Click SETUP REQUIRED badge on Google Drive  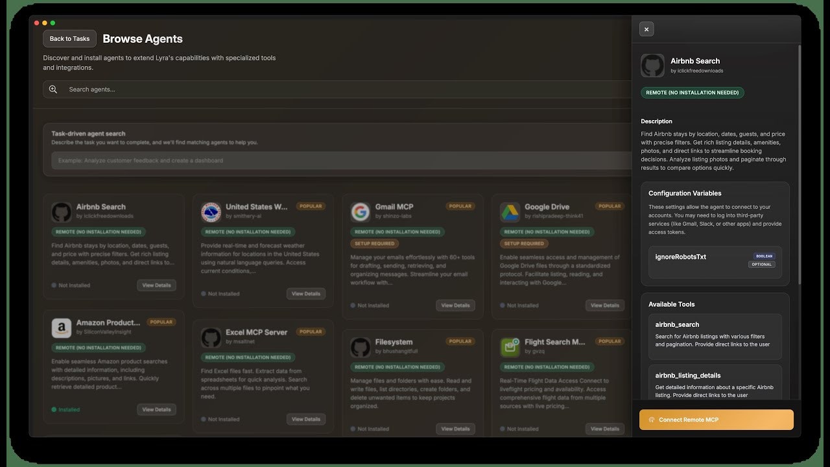click(x=524, y=244)
